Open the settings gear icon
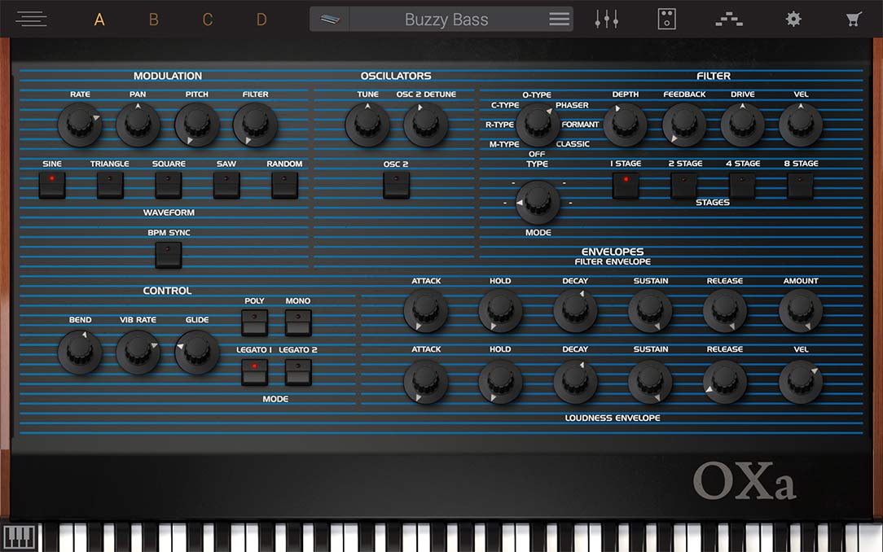The width and height of the screenshot is (883, 552). click(793, 19)
